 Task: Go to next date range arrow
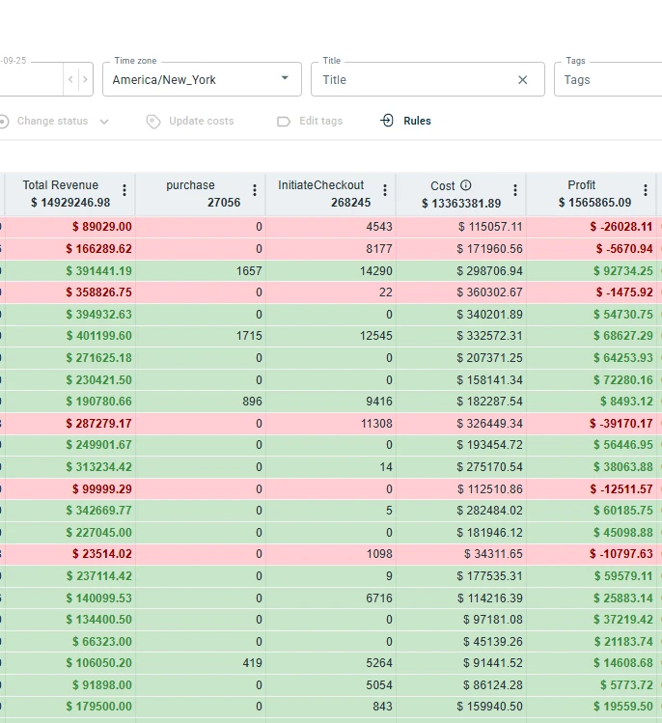pos(85,79)
